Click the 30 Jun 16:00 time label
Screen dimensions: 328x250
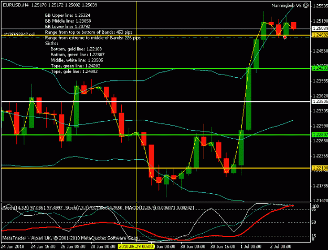[x=223, y=246]
